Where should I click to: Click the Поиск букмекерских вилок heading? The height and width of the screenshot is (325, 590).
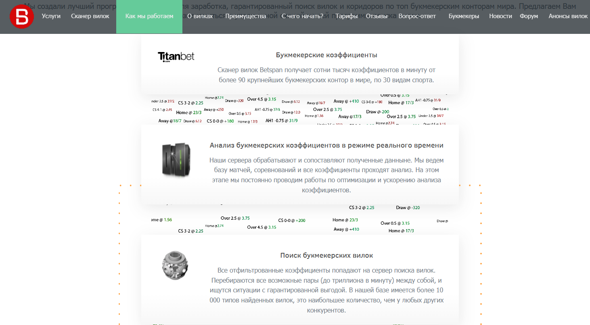(x=326, y=255)
